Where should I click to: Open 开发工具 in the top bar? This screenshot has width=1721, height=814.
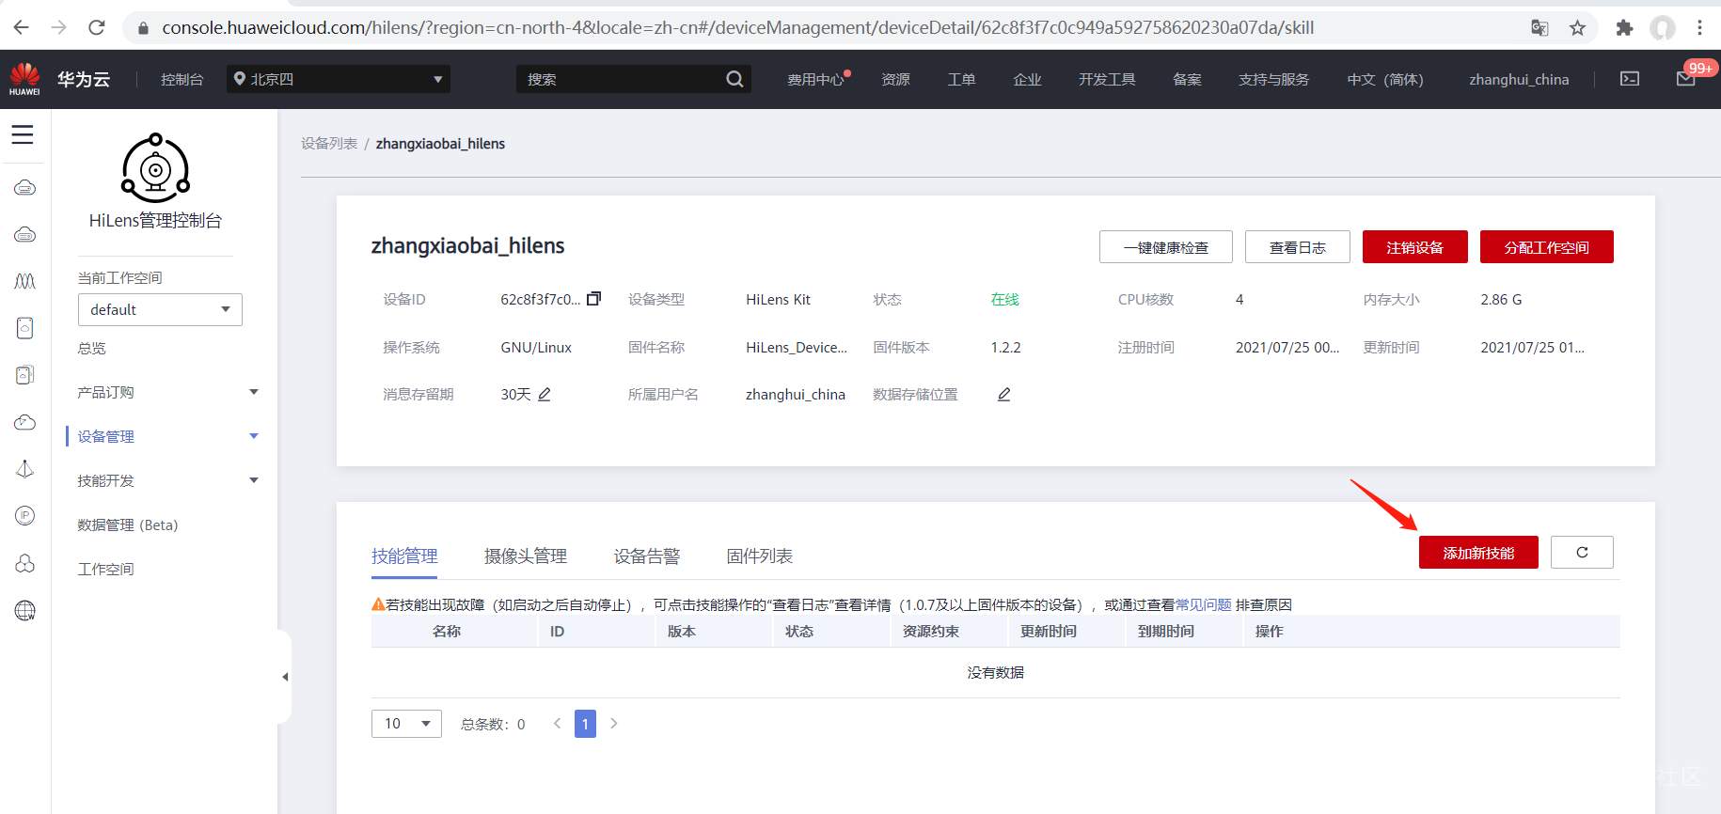pos(1107,79)
